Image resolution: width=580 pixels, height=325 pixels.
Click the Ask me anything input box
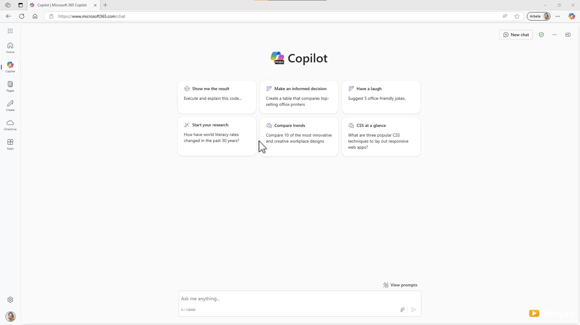coord(300,299)
